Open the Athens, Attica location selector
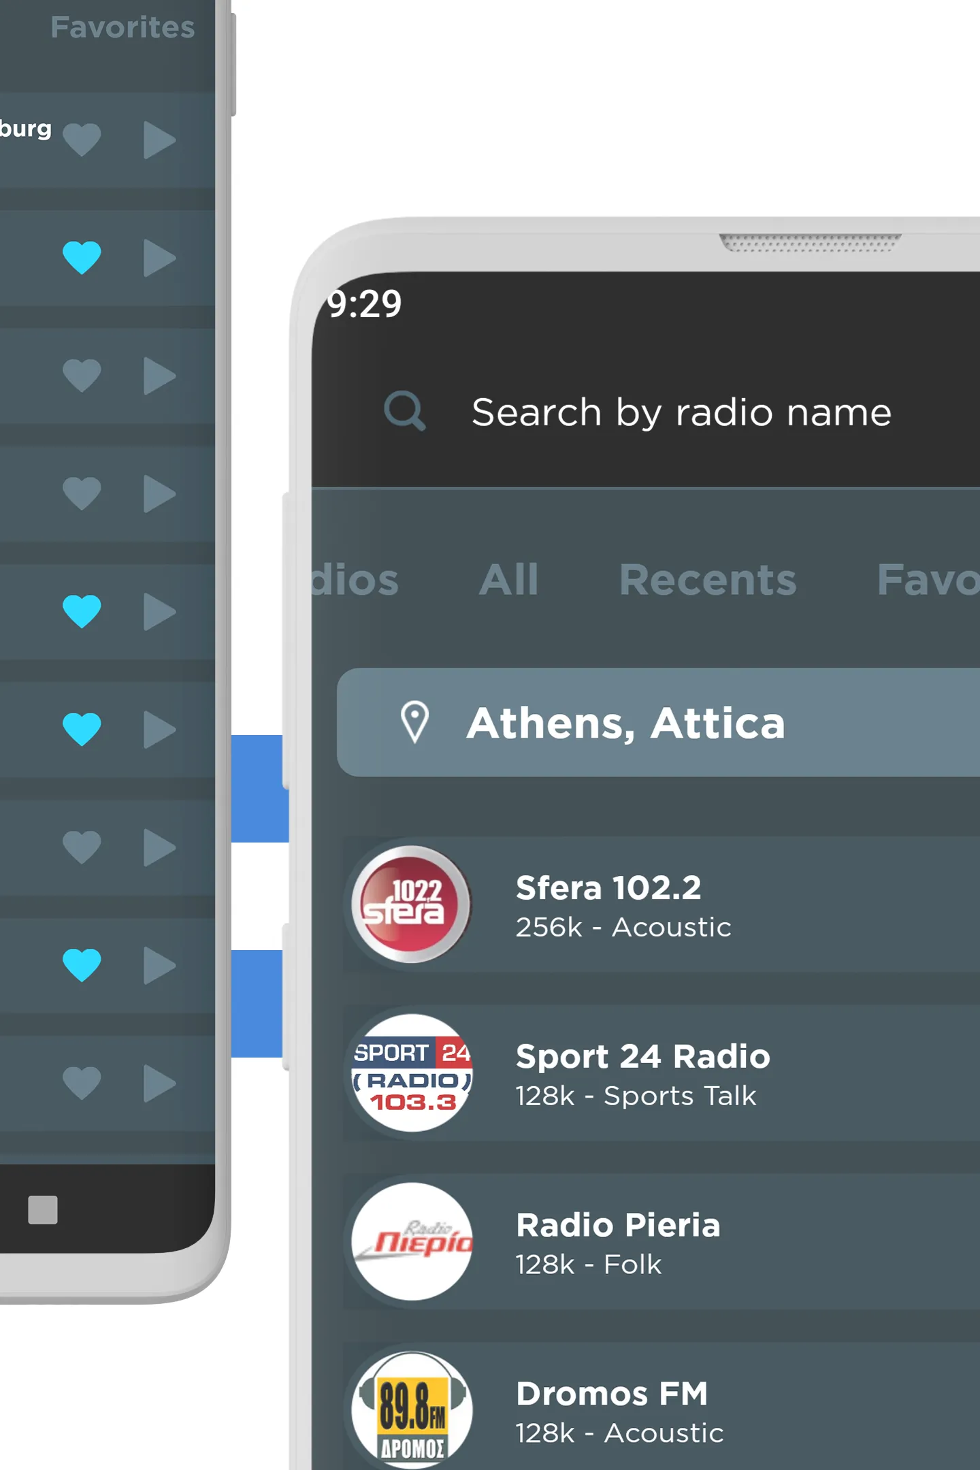Screen dimensions: 980x1470 tap(658, 722)
